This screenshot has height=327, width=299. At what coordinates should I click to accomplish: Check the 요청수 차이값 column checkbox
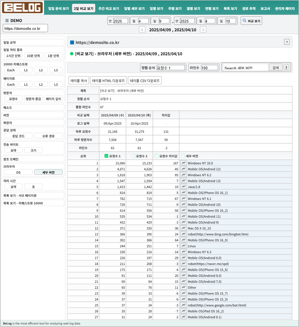coord(157,156)
